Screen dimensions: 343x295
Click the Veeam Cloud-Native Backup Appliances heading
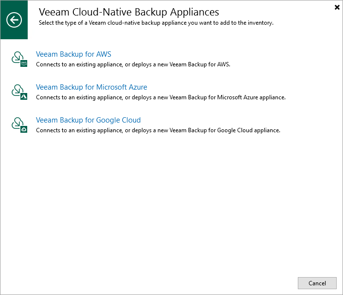(x=129, y=12)
